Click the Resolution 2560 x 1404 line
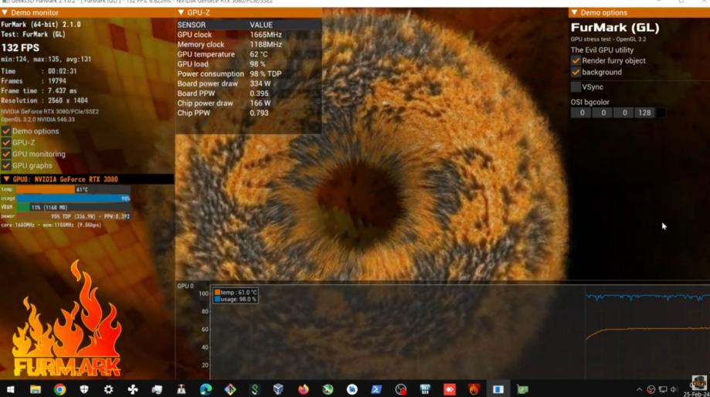Viewport: 710px width, 397px height. [44, 100]
